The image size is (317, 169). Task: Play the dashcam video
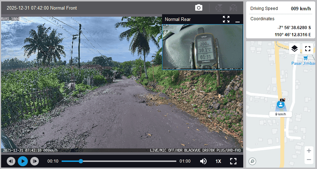[23, 161]
